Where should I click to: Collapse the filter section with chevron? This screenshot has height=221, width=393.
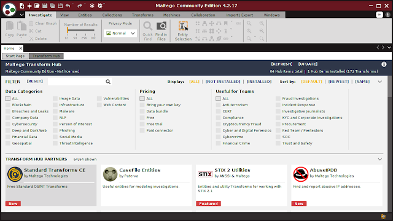(x=380, y=82)
